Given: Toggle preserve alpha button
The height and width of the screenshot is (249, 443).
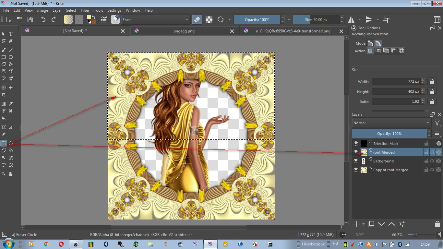Looking at the screenshot, I should tap(209, 19).
